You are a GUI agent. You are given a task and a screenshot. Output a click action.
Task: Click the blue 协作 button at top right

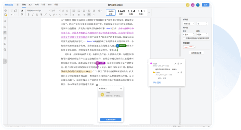[x=205, y=5]
